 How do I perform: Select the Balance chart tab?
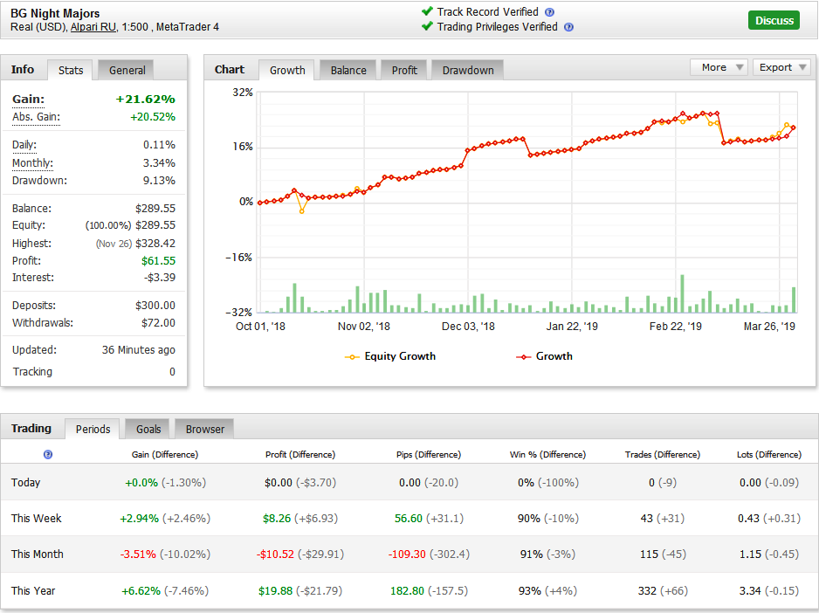pos(348,70)
